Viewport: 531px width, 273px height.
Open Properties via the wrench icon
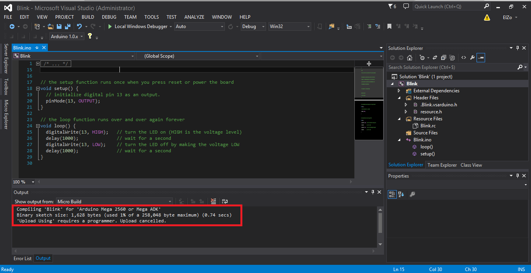472,58
